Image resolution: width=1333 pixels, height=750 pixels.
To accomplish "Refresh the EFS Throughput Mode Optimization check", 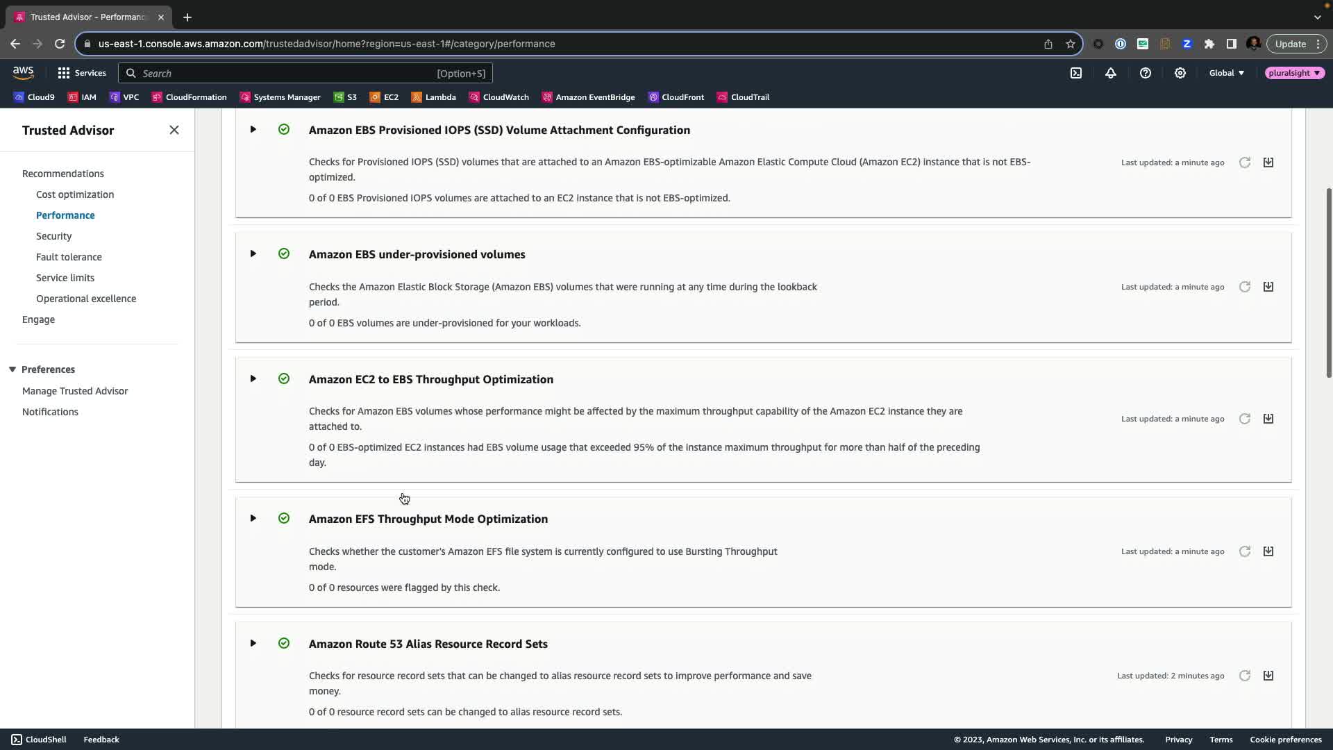I will click(1244, 551).
